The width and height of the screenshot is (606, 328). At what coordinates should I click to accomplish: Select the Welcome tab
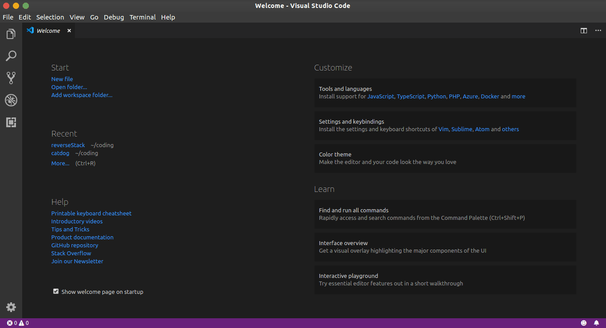(49, 31)
